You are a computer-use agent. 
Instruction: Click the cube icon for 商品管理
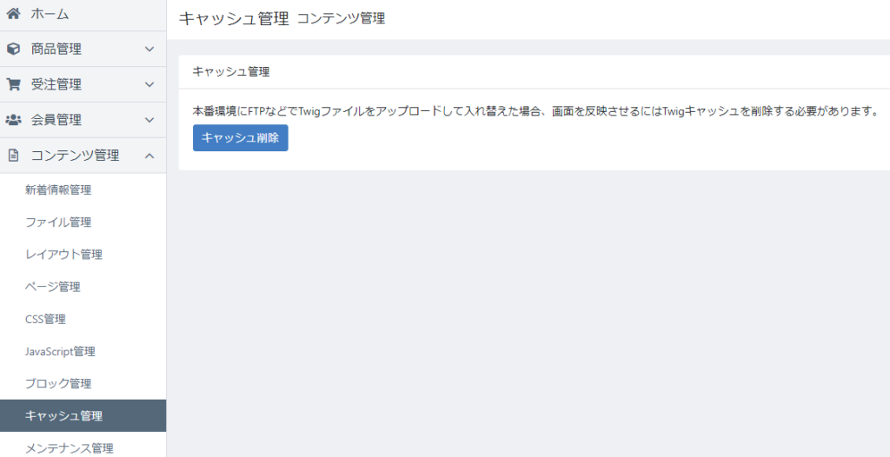pyautogui.click(x=14, y=50)
